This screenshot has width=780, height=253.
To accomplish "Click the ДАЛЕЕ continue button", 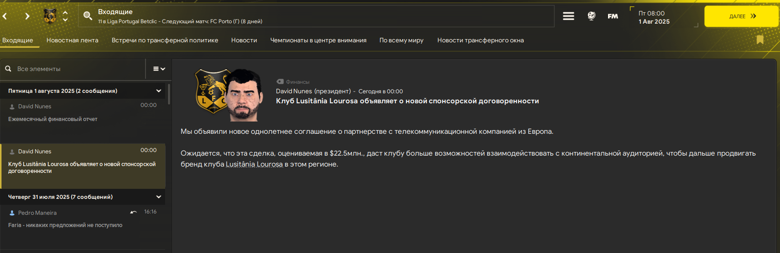I will point(742,16).
